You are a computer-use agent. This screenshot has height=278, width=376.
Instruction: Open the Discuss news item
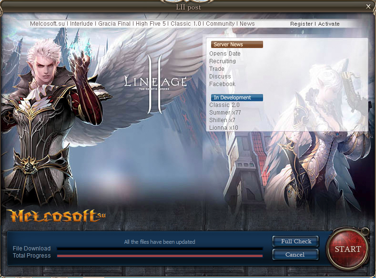pos(220,77)
